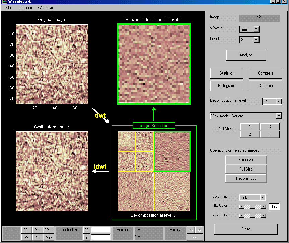This screenshot has width=289, height=243.
Task: Open the Options menu
Action: point(26,8)
